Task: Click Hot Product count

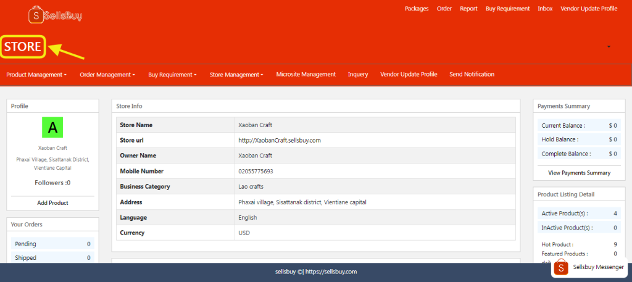Action: pyautogui.click(x=615, y=244)
